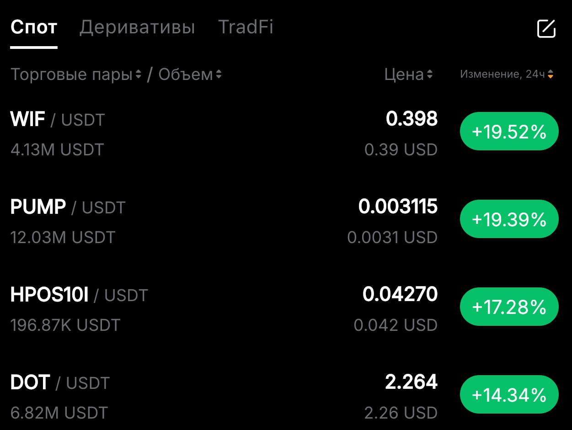
Task: Select the HPOS10I / USDT pair
Action: [79, 295]
